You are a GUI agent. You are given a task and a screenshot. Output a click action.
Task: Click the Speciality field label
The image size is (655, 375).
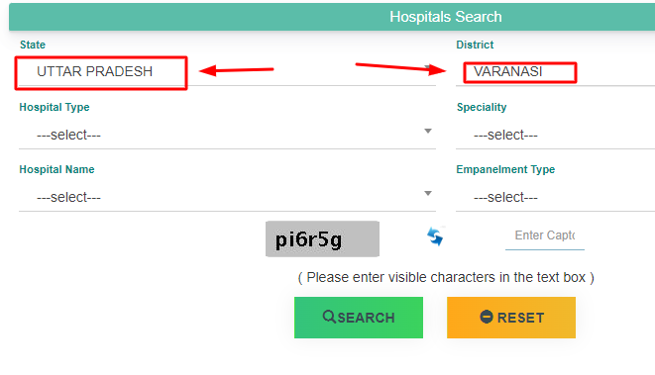point(482,107)
